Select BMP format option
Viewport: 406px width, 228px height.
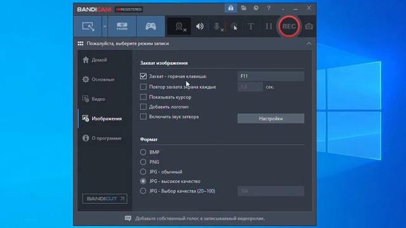(143, 152)
